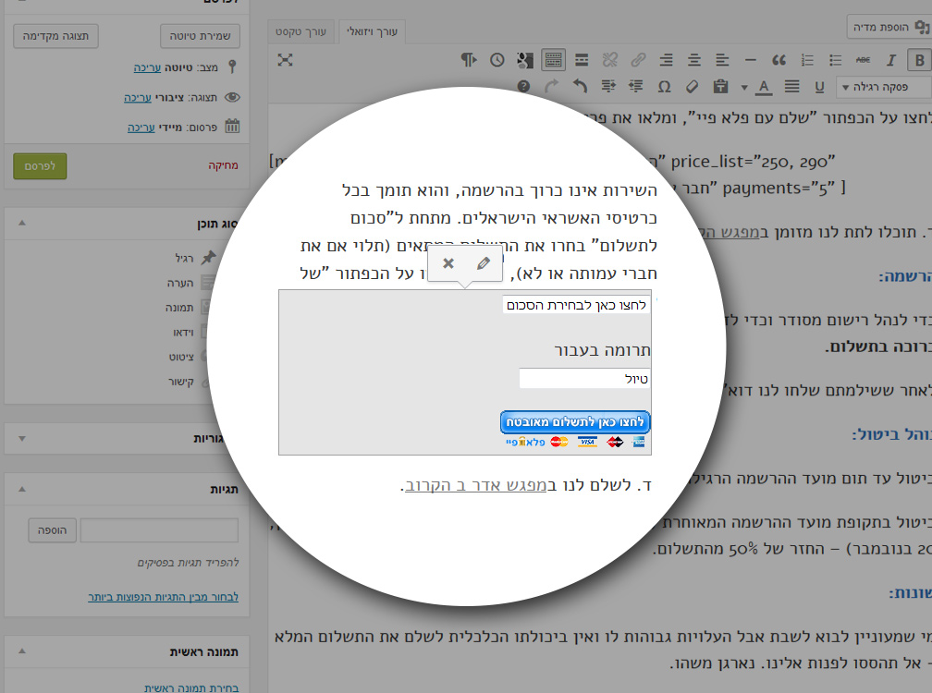Image resolution: width=932 pixels, height=693 pixels.
Task: Edit the post status 'טיוטה' link
Action: [147, 67]
